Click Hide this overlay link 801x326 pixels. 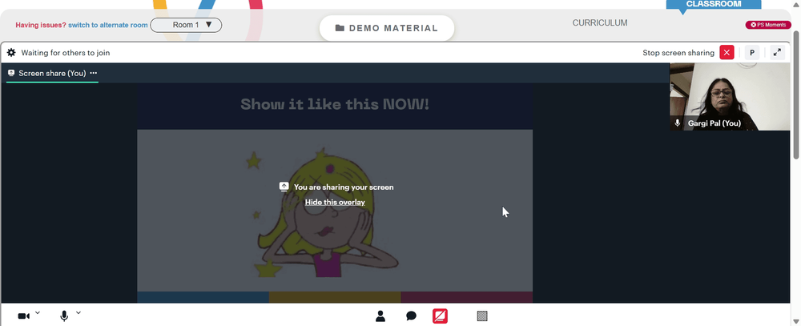(x=335, y=203)
